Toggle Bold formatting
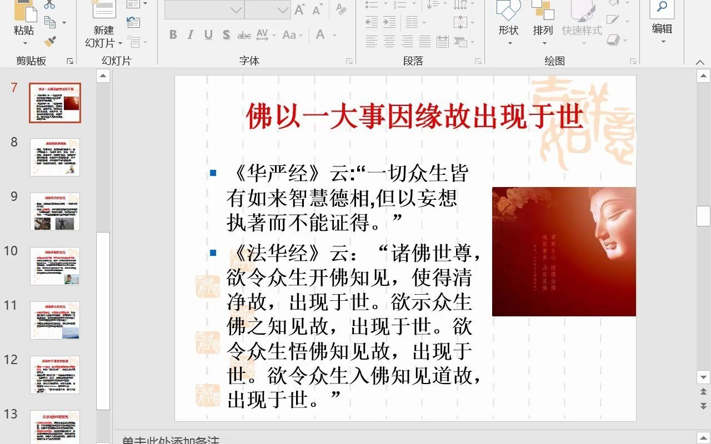The image size is (711, 444). pos(173,35)
